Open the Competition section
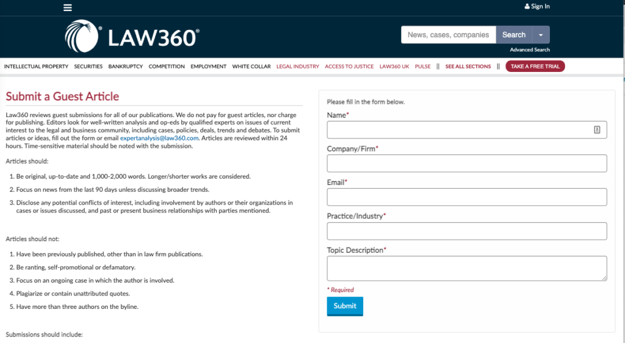The image size is (625, 343). tap(167, 67)
